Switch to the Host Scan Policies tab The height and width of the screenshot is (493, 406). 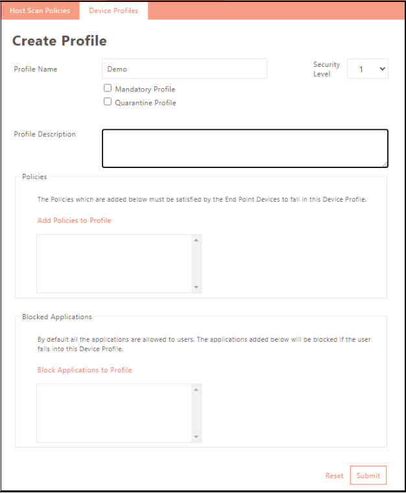pos(40,11)
